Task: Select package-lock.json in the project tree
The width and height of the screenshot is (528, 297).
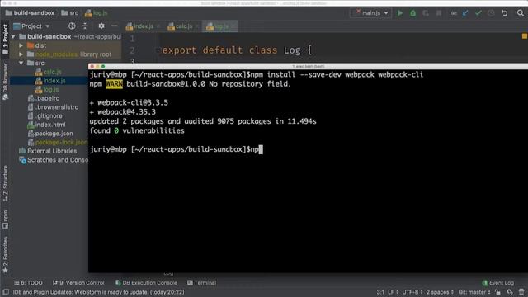Action: click(58, 143)
